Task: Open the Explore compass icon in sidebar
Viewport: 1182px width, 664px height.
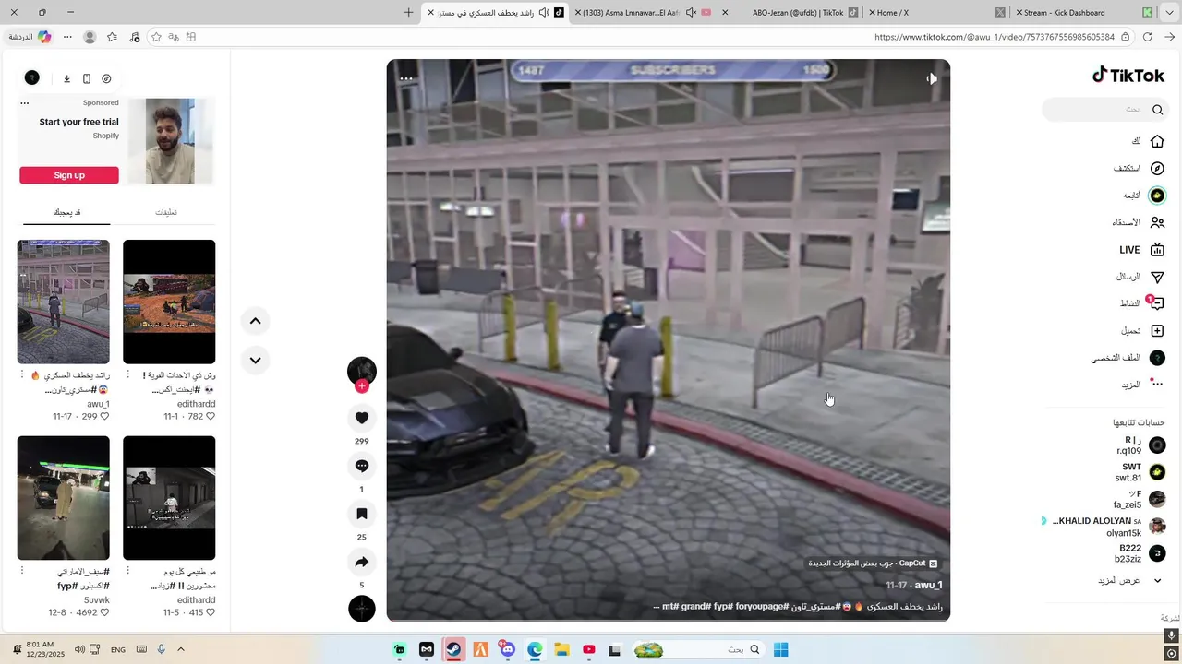Action: point(1157,169)
